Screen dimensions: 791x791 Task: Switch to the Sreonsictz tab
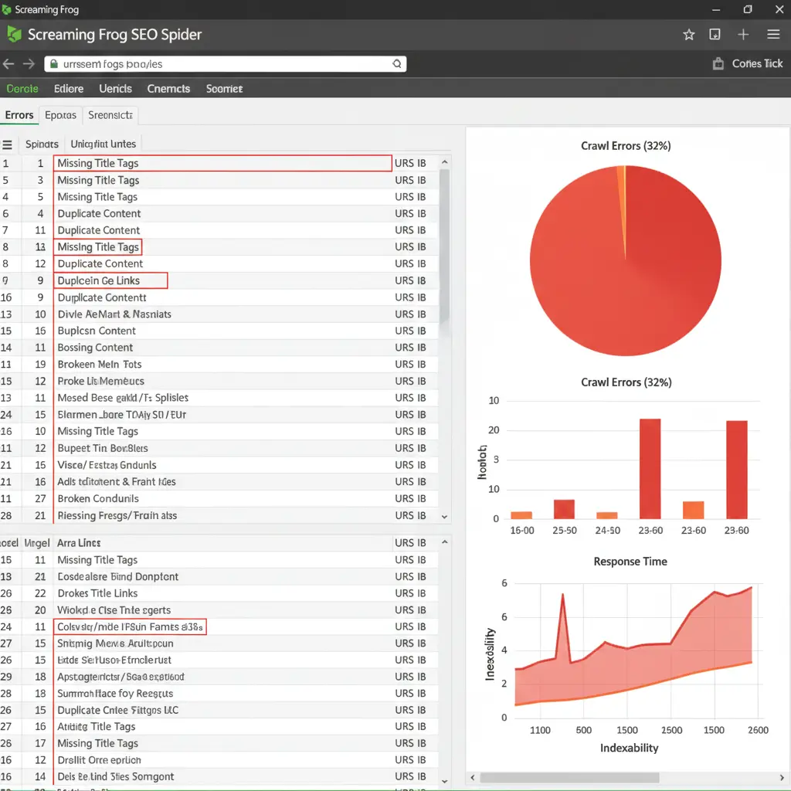[110, 115]
